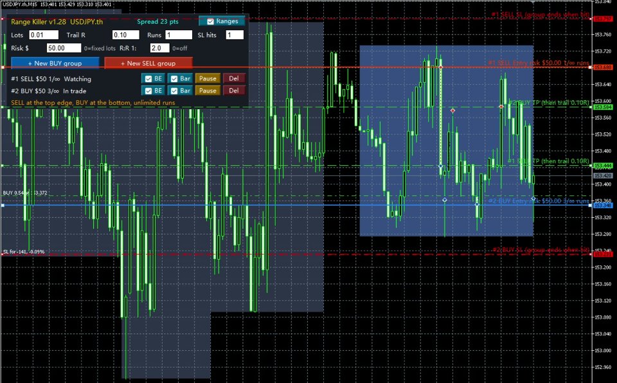Toggle BE checkbox for #1 SELL group
The image size is (617, 383).
tap(148, 79)
